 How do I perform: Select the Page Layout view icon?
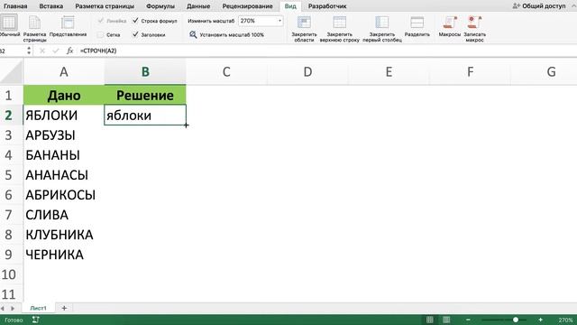(x=34, y=23)
